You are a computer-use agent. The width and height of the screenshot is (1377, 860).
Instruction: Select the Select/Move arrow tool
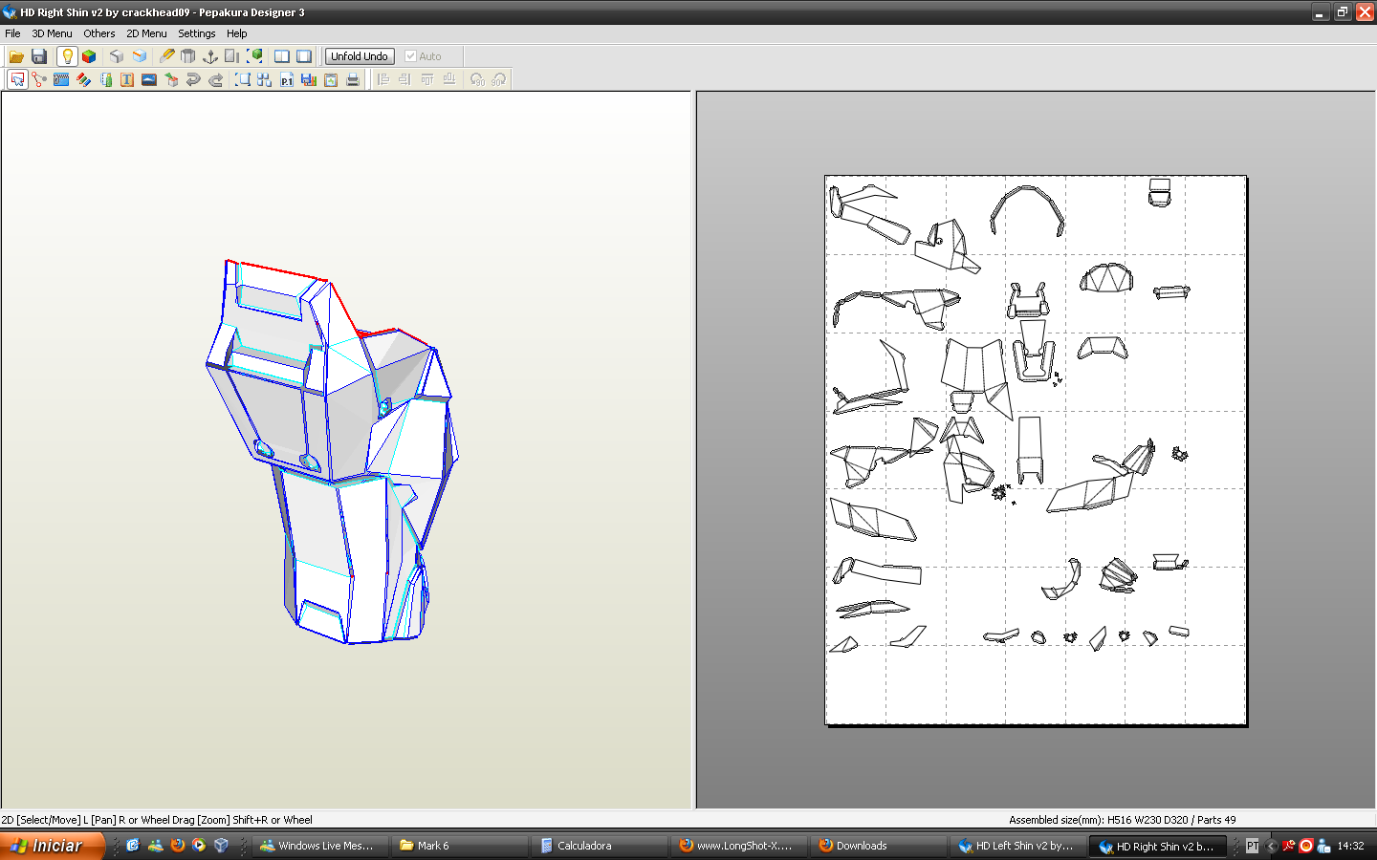(17, 79)
